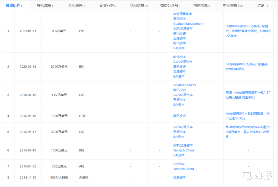Viewport: 278px width, 187px height.
Task: Open GGV纪源资本 link in D轮 row
Action: click(183, 95)
